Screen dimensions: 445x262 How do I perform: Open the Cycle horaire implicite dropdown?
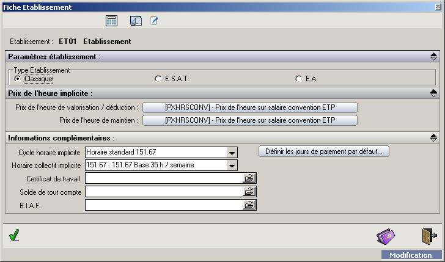pyautogui.click(x=232, y=152)
